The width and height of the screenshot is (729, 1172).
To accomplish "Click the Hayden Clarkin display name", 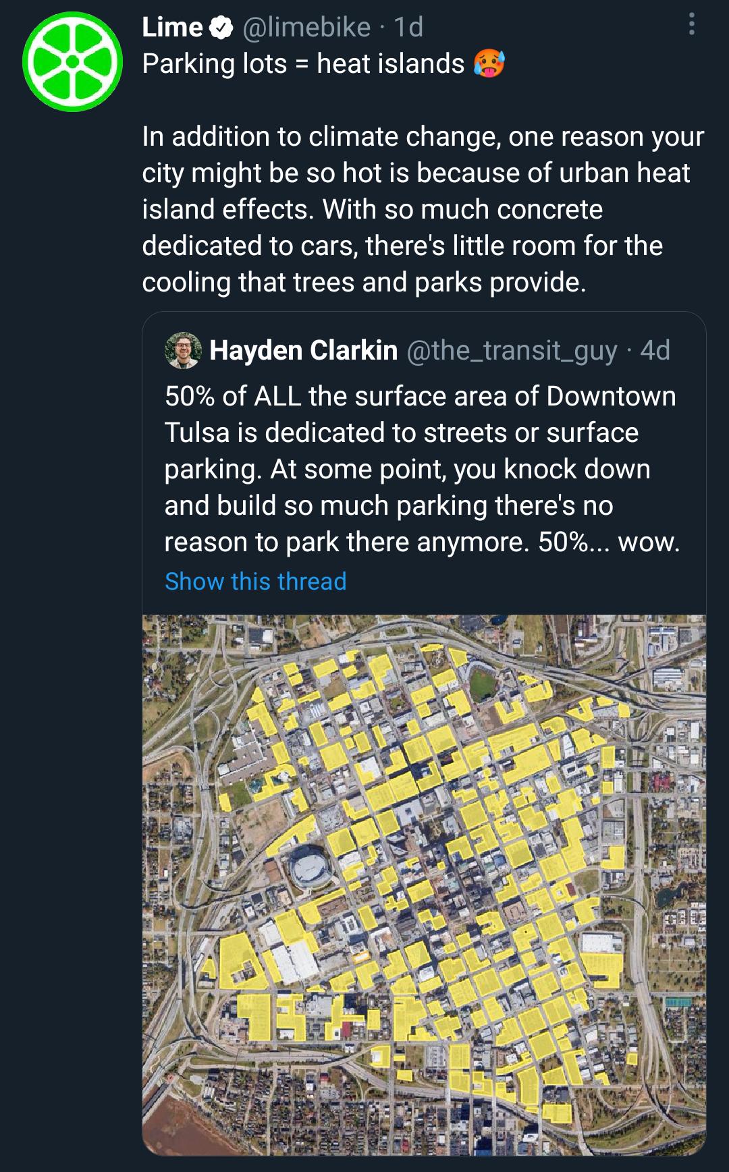I will point(303,350).
